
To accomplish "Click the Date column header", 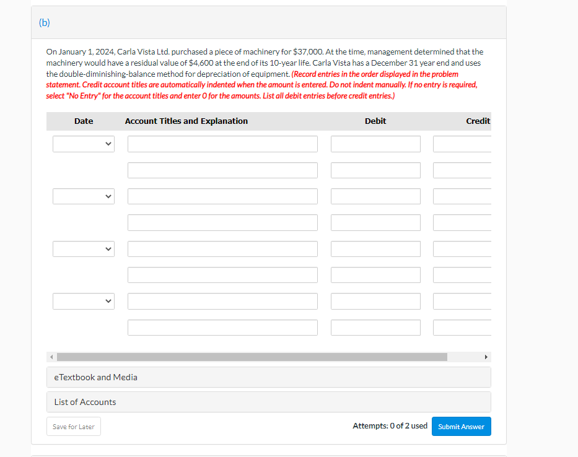I will click(x=84, y=121).
